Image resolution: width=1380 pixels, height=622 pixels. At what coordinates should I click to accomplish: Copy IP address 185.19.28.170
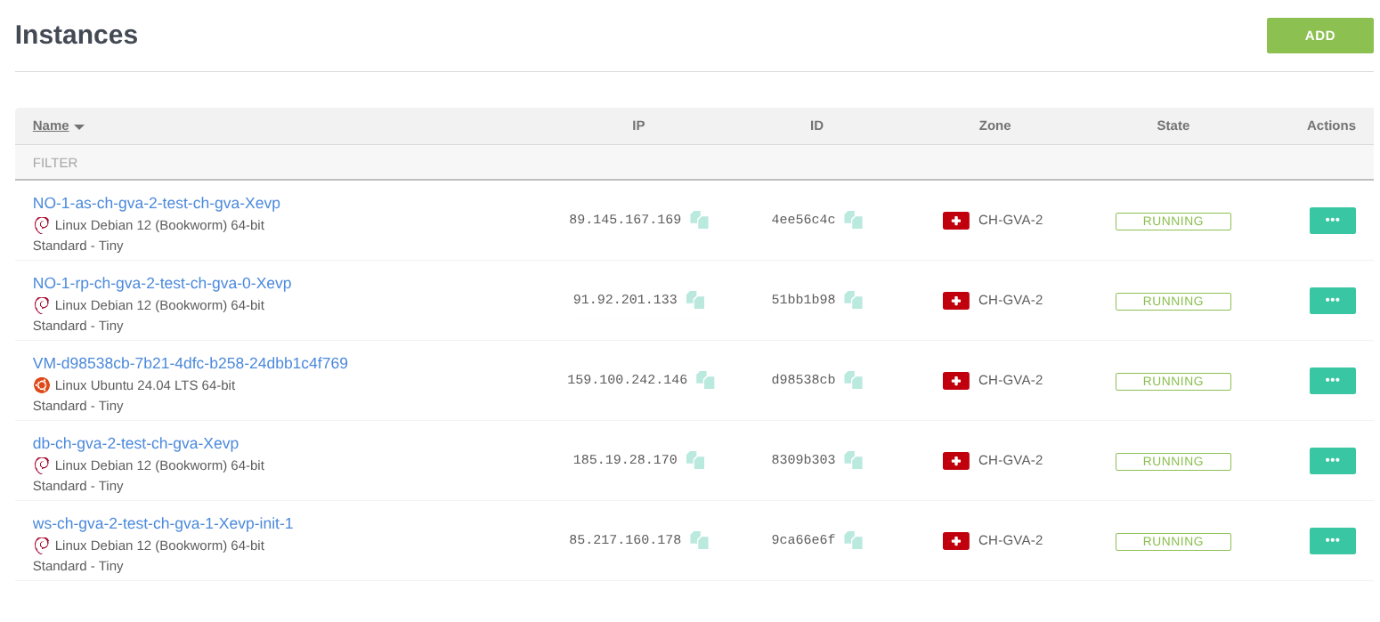(695, 460)
